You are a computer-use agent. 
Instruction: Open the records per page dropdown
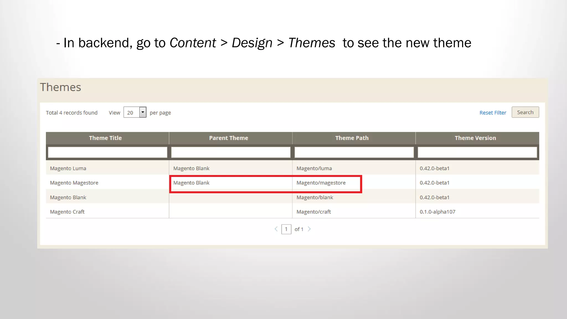coord(135,112)
